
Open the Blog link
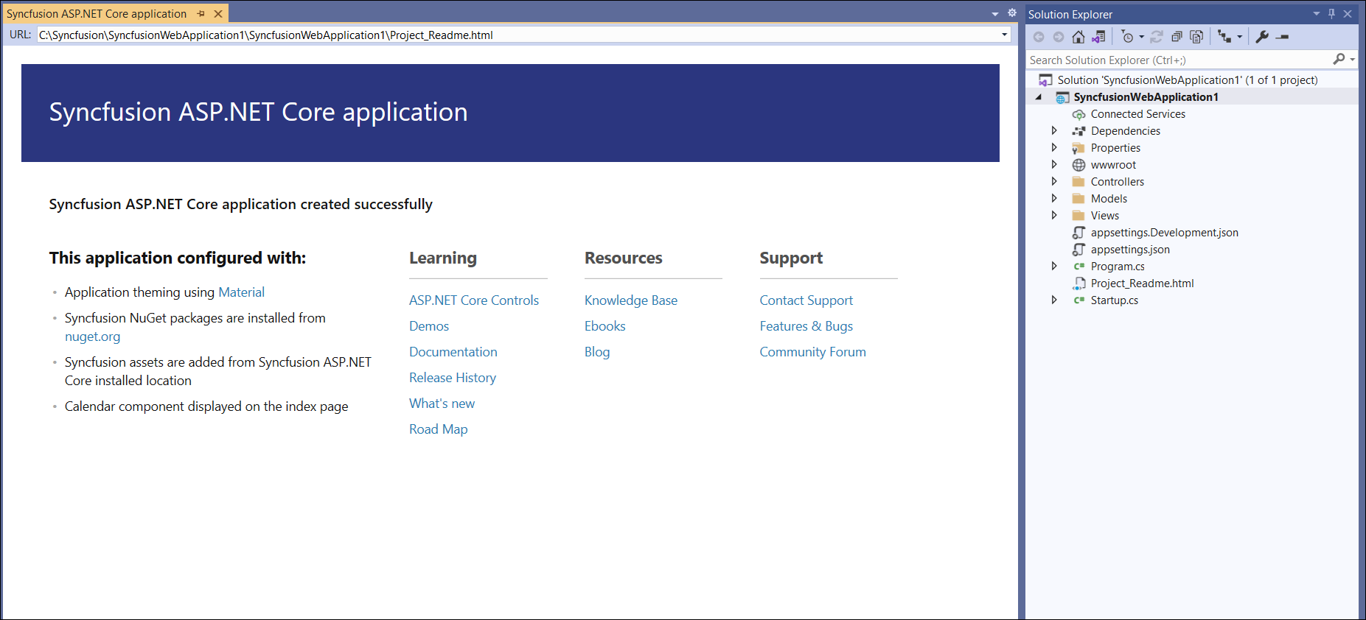click(x=597, y=352)
